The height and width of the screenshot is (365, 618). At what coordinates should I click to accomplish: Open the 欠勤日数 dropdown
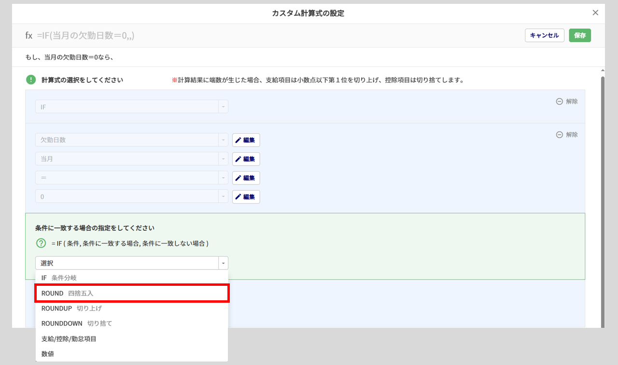click(x=132, y=140)
